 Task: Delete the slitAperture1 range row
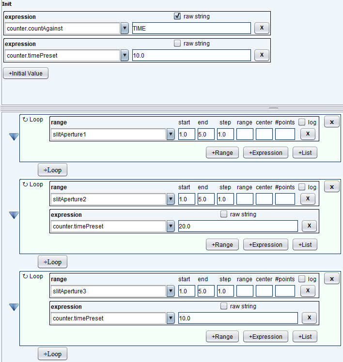tap(308, 134)
